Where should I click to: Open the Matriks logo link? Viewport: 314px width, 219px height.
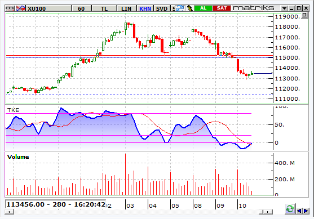(x=254, y=8)
